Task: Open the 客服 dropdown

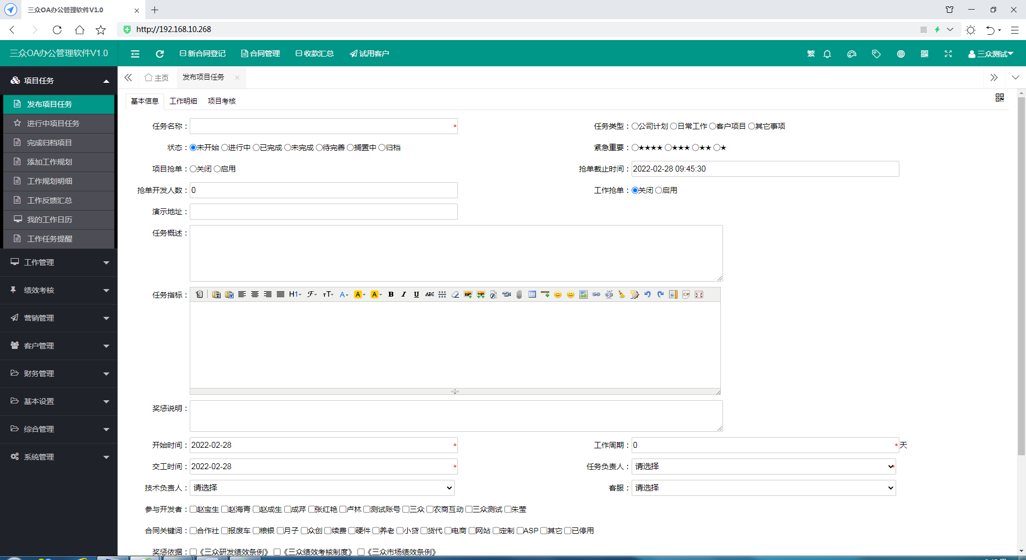Action: pyautogui.click(x=764, y=488)
